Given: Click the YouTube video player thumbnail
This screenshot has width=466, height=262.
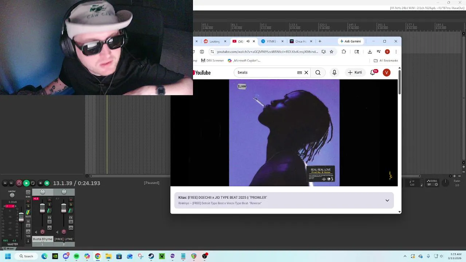Looking at the screenshot, I should tap(284, 133).
